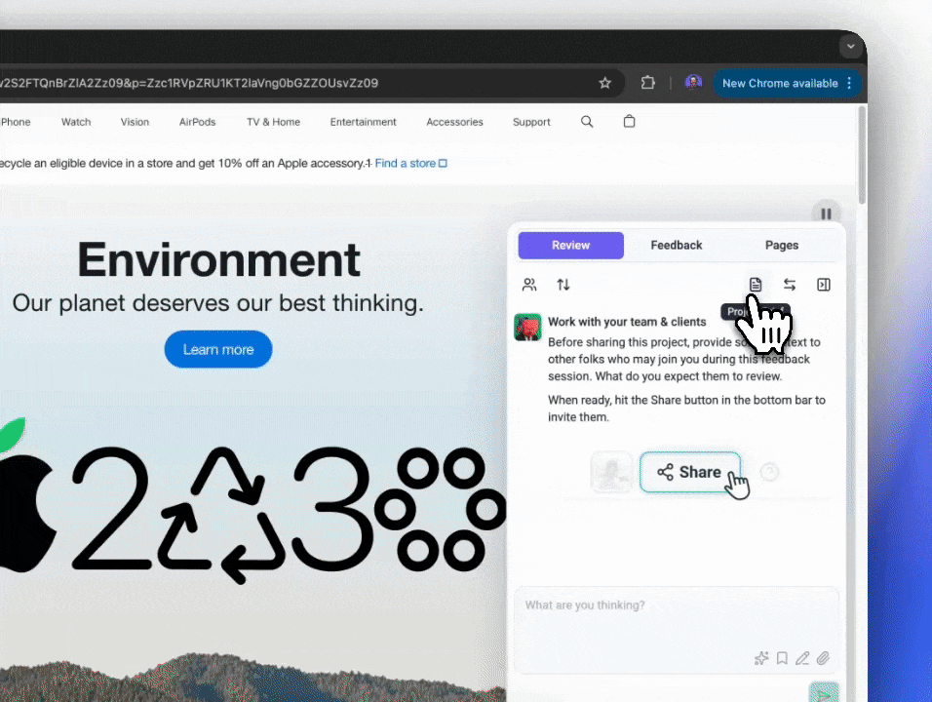Click the swap arrows icon in panel toolbar
This screenshot has width=932, height=702.
coord(790,285)
